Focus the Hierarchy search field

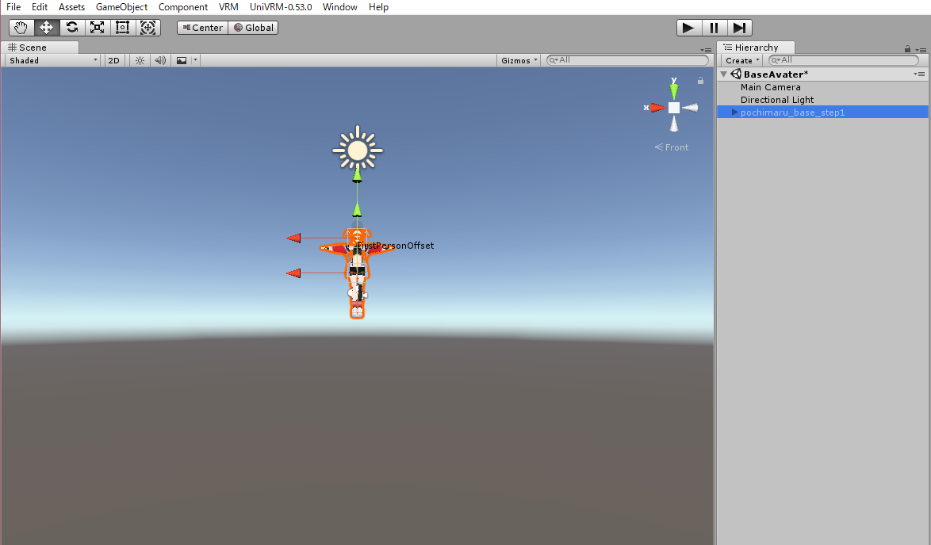pyautogui.click(x=844, y=60)
